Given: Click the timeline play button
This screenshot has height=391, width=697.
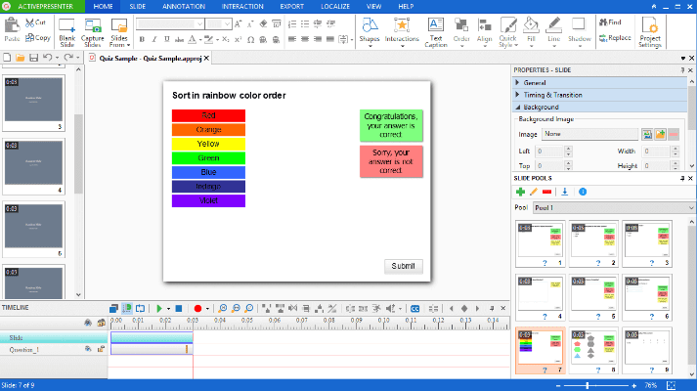Looking at the screenshot, I should (159, 308).
